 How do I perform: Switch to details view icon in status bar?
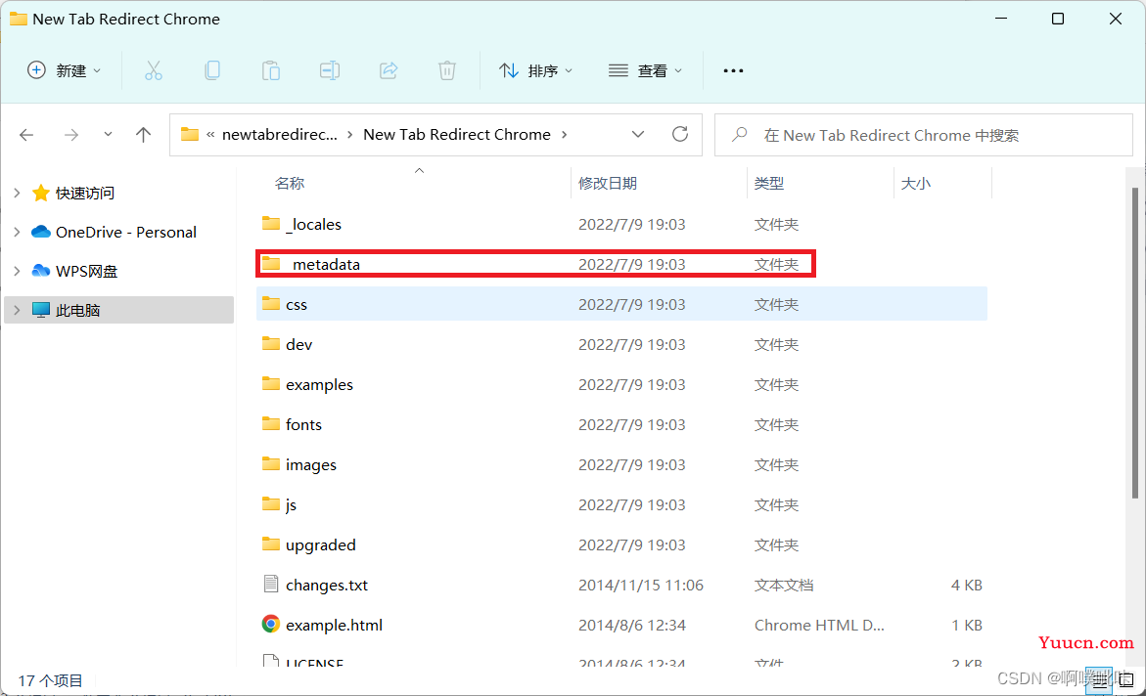click(x=1100, y=680)
